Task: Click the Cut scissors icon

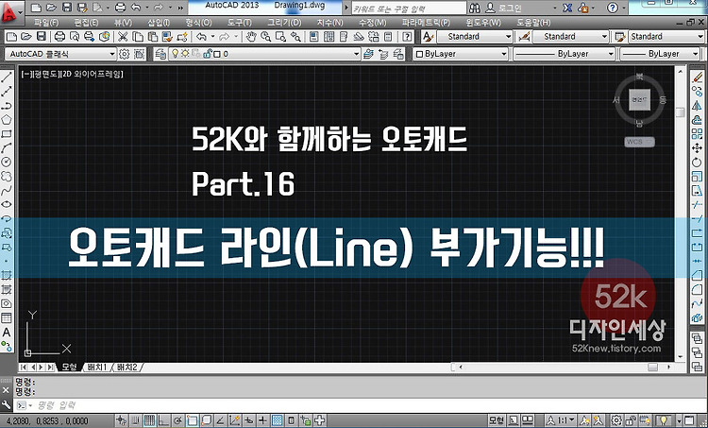Action: tap(123, 37)
